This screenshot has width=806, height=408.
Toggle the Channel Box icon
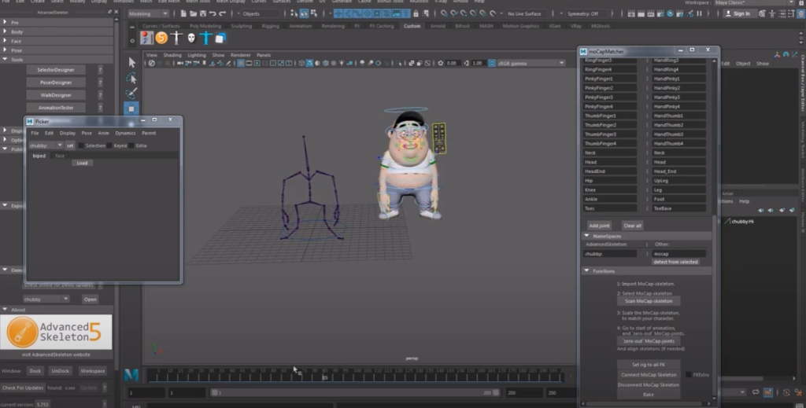pyautogui.click(x=800, y=14)
